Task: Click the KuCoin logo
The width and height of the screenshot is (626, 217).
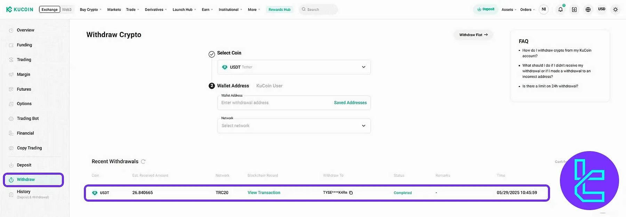Action: (x=20, y=9)
